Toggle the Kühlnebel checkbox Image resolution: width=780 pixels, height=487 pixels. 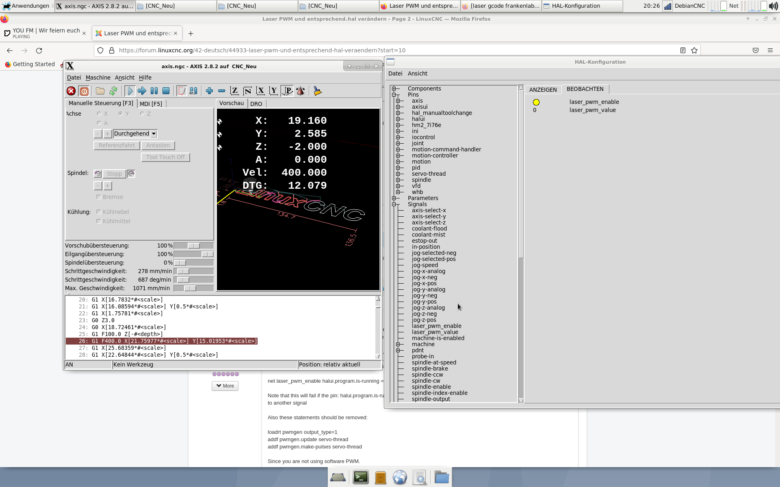[x=99, y=212]
